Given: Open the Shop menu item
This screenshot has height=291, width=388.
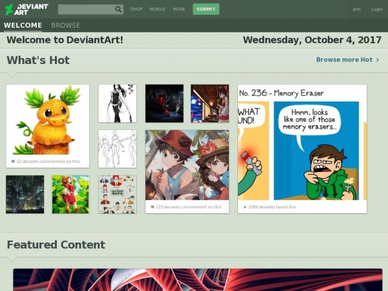Looking at the screenshot, I should [136, 9].
